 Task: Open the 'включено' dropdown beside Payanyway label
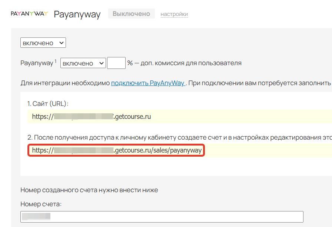(x=83, y=63)
